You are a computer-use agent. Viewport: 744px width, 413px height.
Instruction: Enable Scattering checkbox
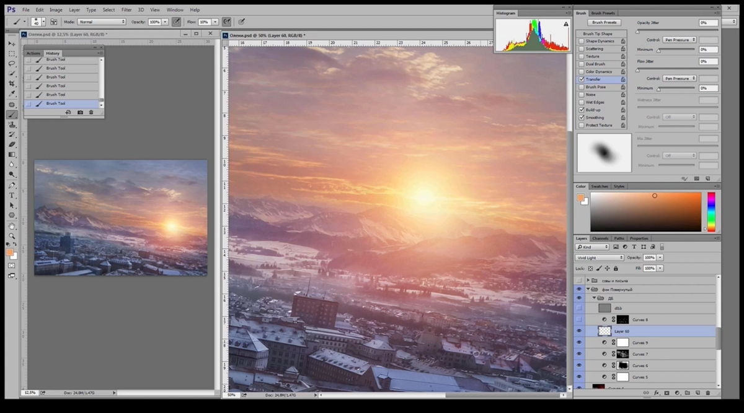click(x=581, y=49)
